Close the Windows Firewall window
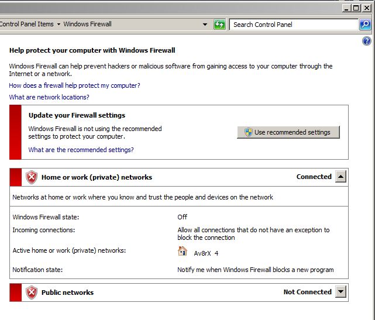This screenshot has width=375, height=320. 367,8
